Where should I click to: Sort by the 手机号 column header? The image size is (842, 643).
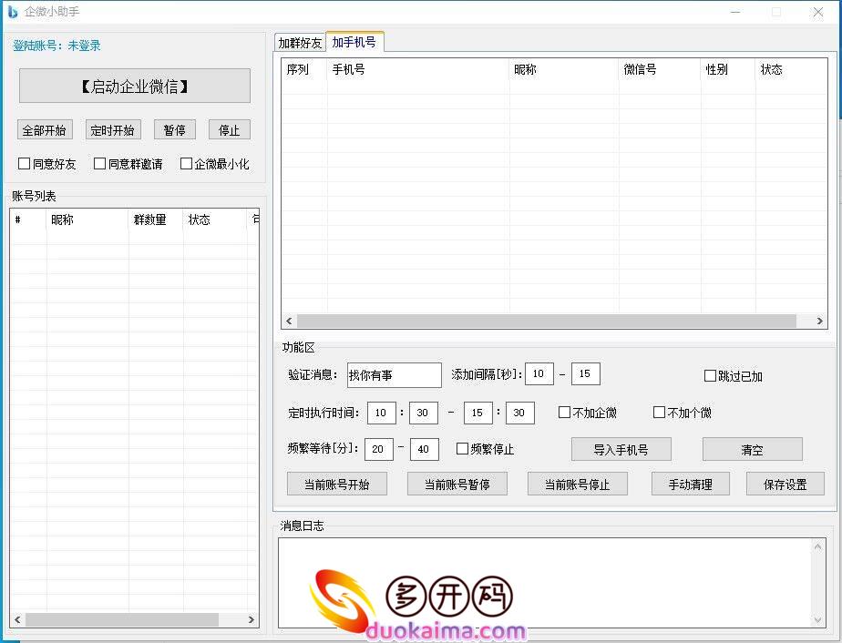pos(417,69)
